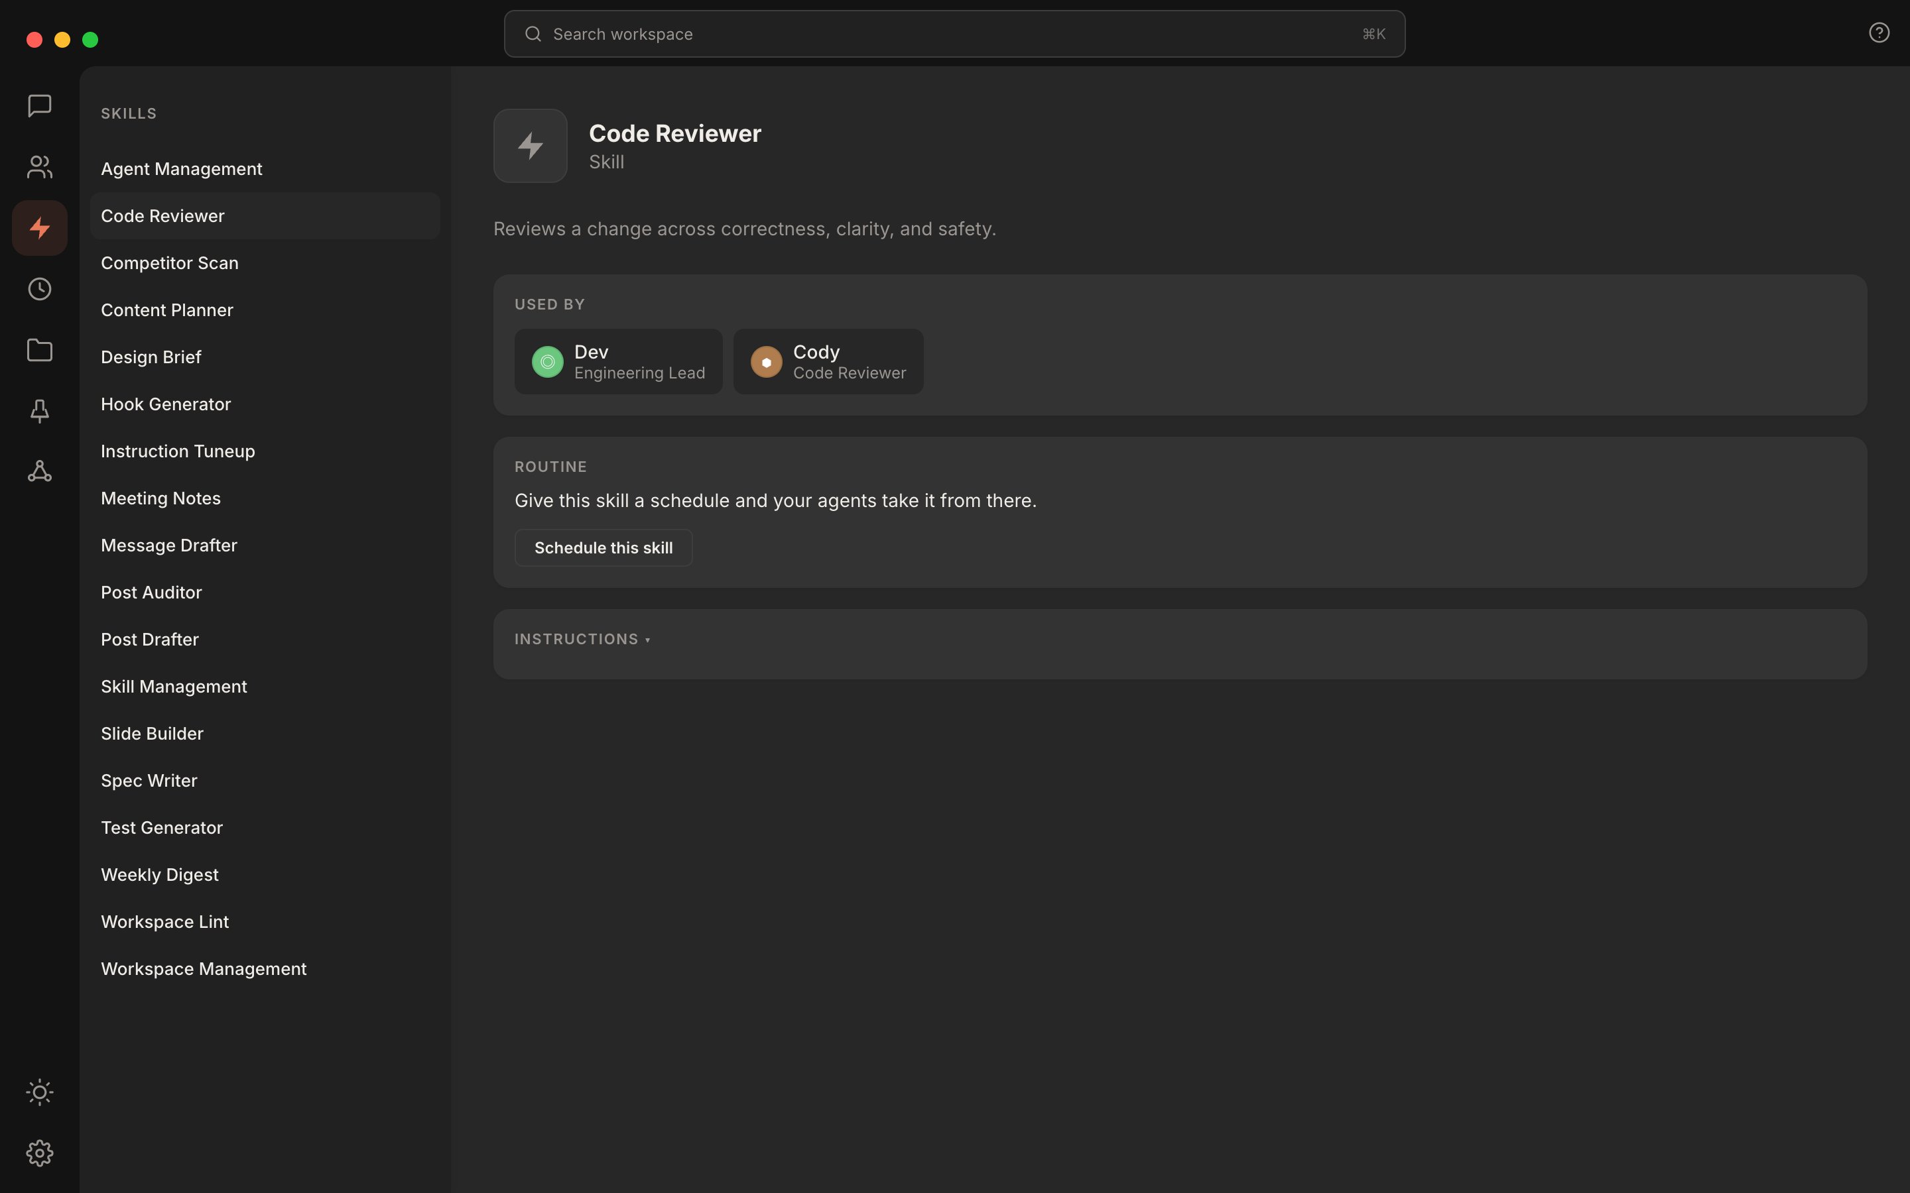This screenshot has height=1193, width=1910.
Task: Click Schedule this skill button
Action: click(x=604, y=547)
